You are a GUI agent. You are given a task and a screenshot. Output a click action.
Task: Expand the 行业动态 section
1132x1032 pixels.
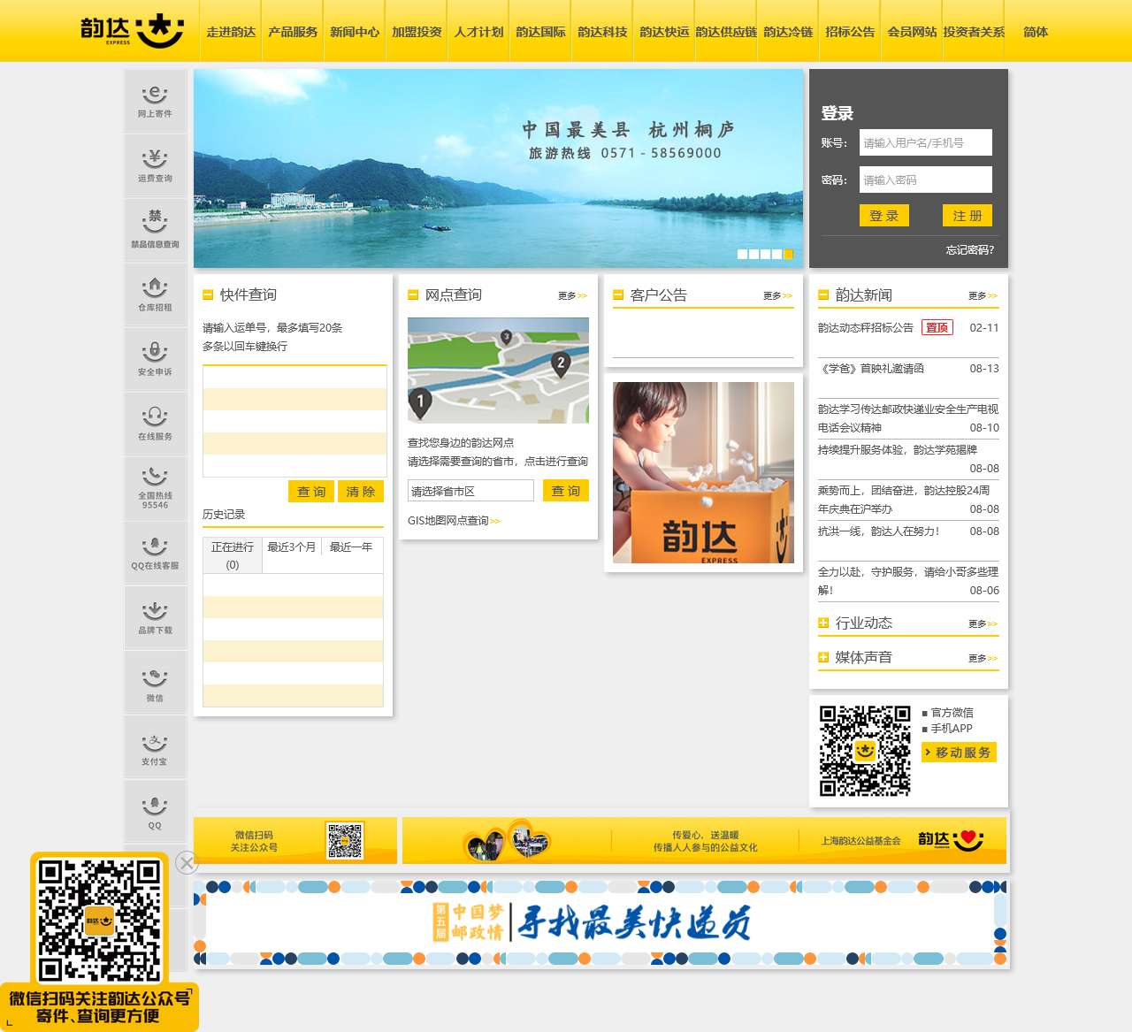coord(823,623)
